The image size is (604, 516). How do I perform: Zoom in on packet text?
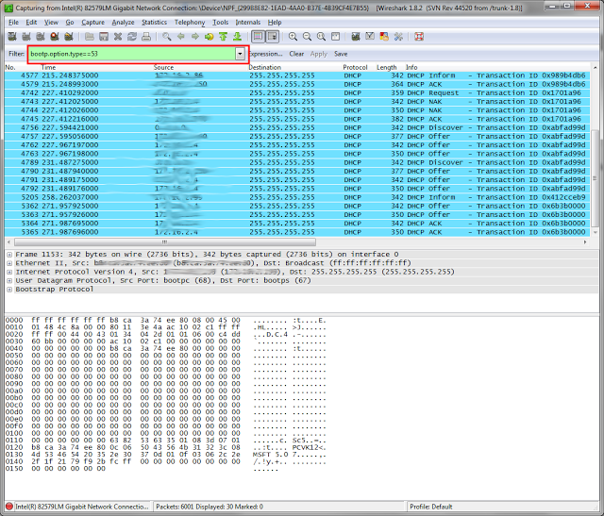[294, 36]
